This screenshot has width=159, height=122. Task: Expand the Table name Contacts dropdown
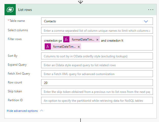(146, 21)
